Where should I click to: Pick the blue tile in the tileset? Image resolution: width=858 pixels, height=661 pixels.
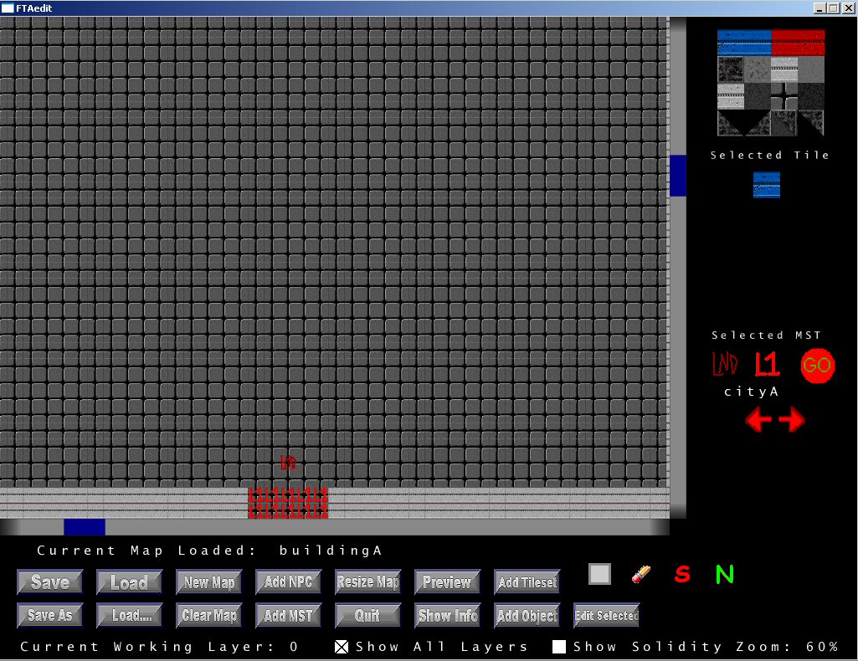[743, 42]
